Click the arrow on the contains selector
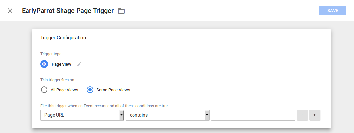Viewport: 354px width, 133px height. [207, 115]
